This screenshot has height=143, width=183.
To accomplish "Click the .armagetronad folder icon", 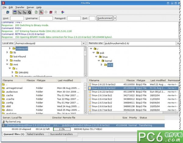I will click(x=3, y=88).
